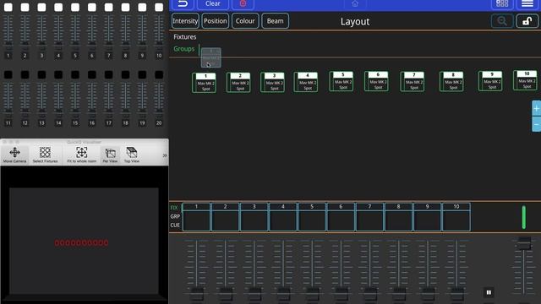Toggle white button above fader 10
The height and width of the screenshot is (304, 541).
click(159, 8)
